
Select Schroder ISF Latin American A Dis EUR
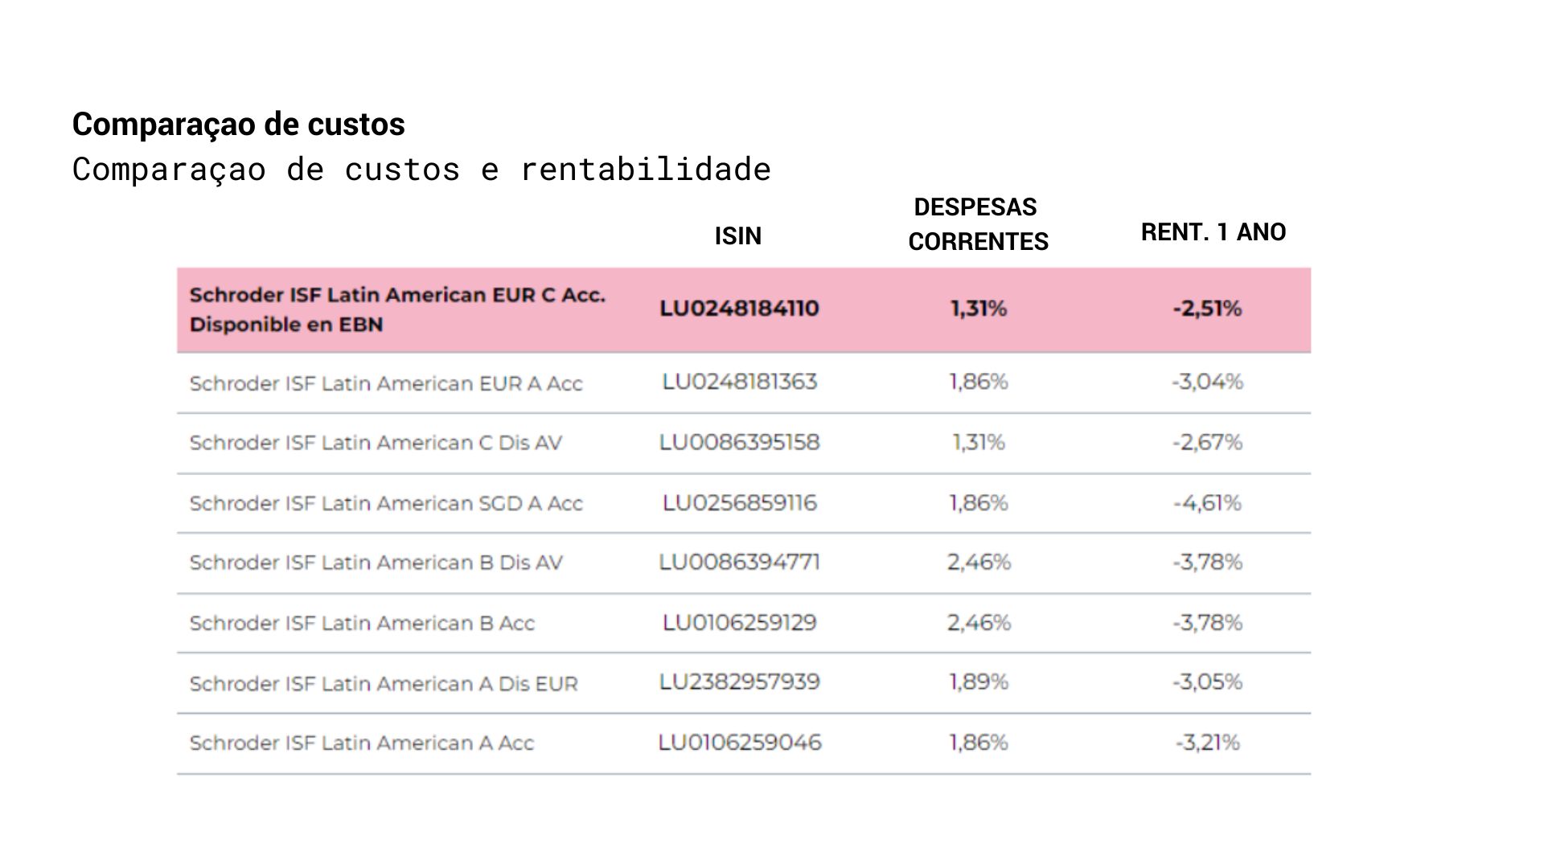coord(384,684)
